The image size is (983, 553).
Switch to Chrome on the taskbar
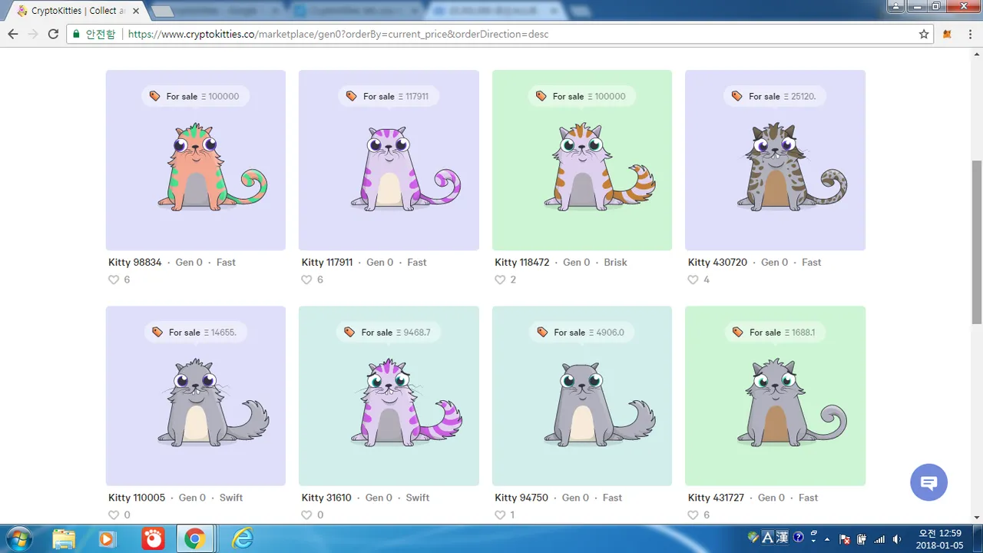point(195,539)
